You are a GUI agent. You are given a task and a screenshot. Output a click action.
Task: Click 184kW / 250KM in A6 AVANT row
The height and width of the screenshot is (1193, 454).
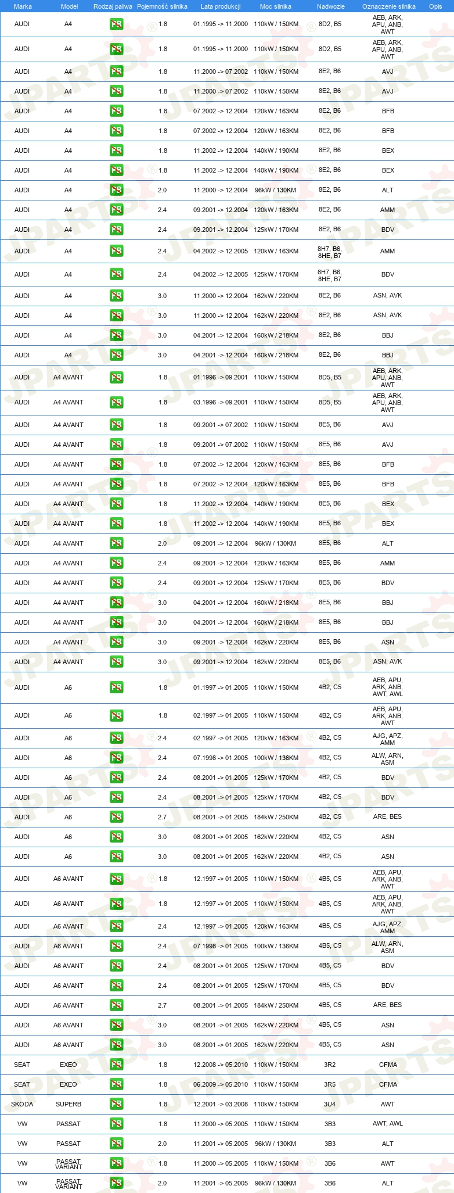276,1005
